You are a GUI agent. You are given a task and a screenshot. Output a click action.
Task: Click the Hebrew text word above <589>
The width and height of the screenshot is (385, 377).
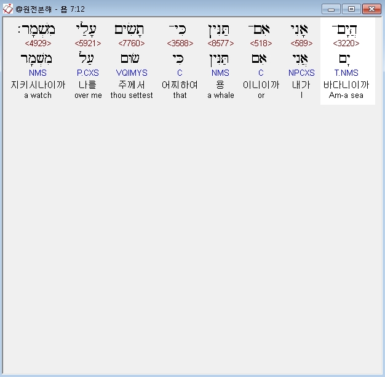300,30
